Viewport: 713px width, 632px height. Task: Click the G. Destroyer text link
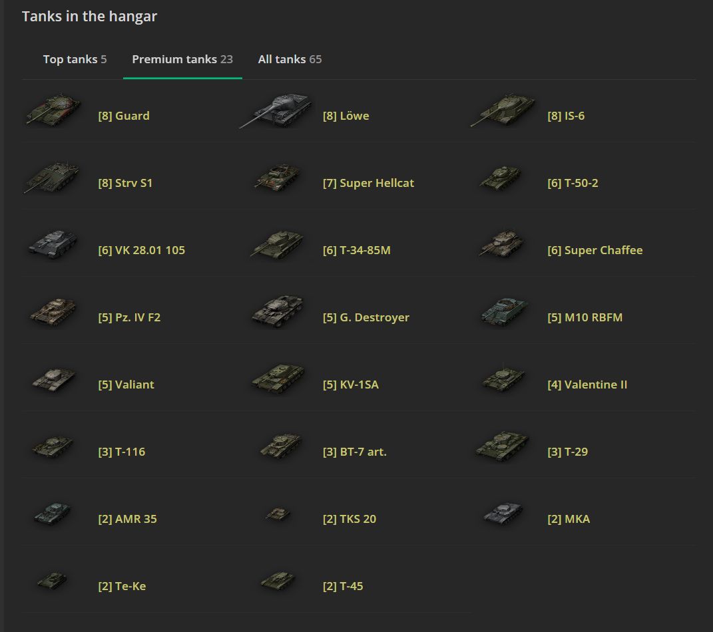click(365, 317)
